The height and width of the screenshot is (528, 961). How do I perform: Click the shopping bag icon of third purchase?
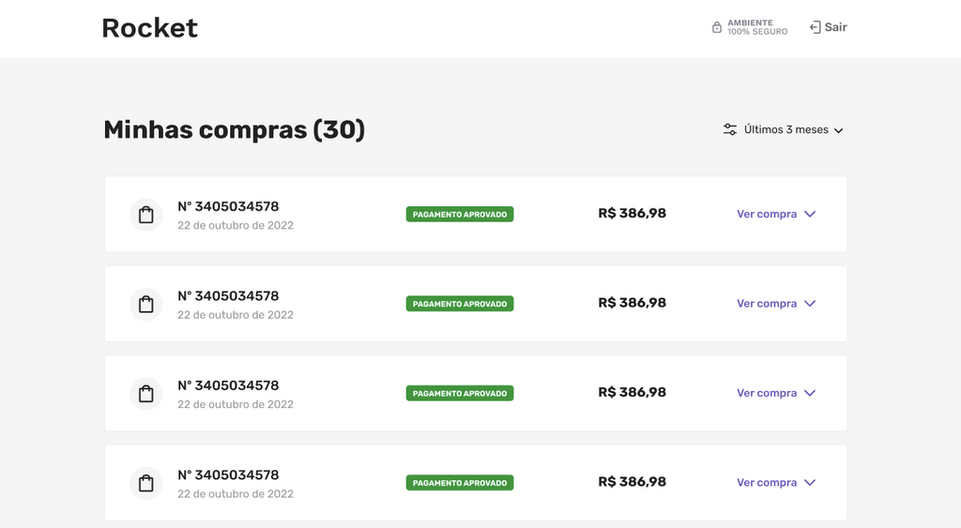click(145, 394)
